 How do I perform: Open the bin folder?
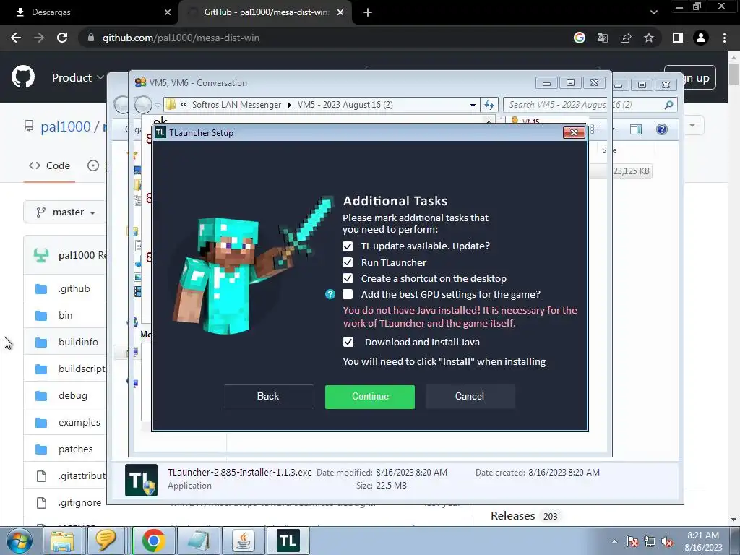pyautogui.click(x=66, y=315)
